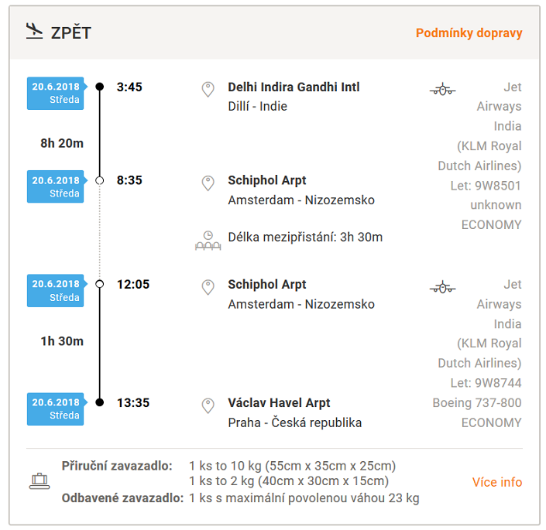Click location pin next to Václav Havel Arpt
The height and width of the screenshot is (530, 546).
coord(208,405)
